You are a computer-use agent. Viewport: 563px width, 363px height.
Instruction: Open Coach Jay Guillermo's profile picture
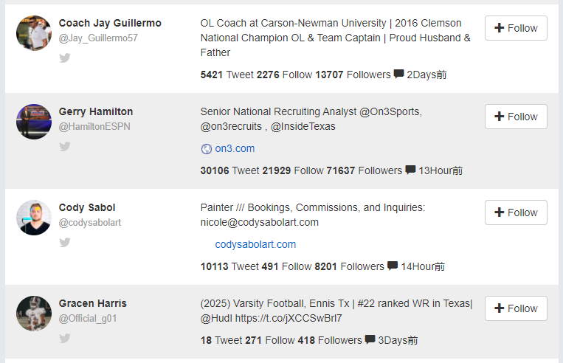pyautogui.click(x=34, y=33)
